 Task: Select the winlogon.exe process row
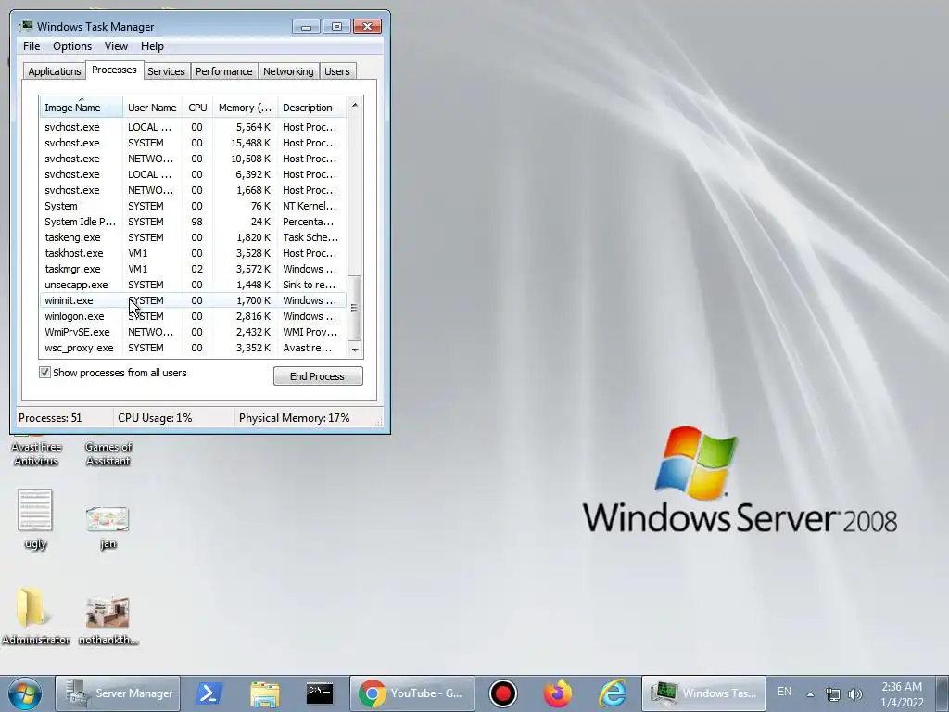click(x=193, y=316)
